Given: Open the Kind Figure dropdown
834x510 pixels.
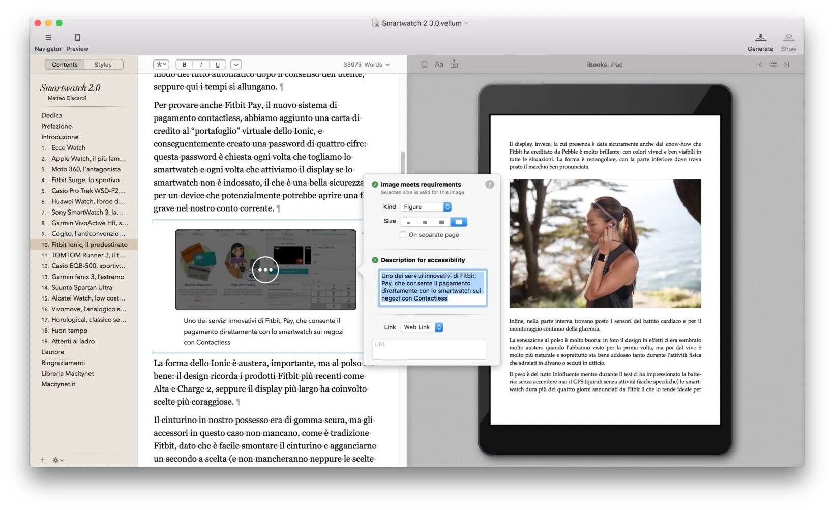Looking at the screenshot, I should click(x=426, y=206).
